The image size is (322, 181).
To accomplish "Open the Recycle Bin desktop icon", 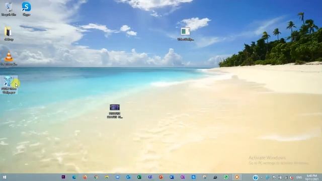I will pos(9,9).
